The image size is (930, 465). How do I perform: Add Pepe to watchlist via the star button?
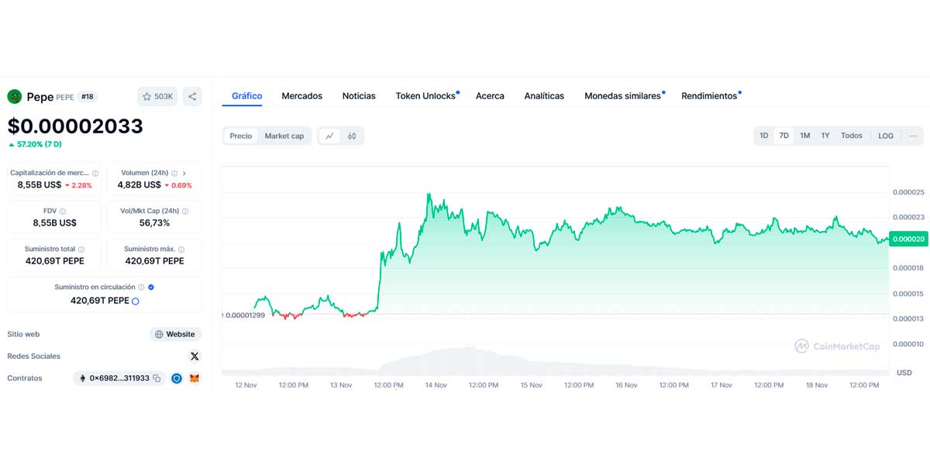point(157,96)
